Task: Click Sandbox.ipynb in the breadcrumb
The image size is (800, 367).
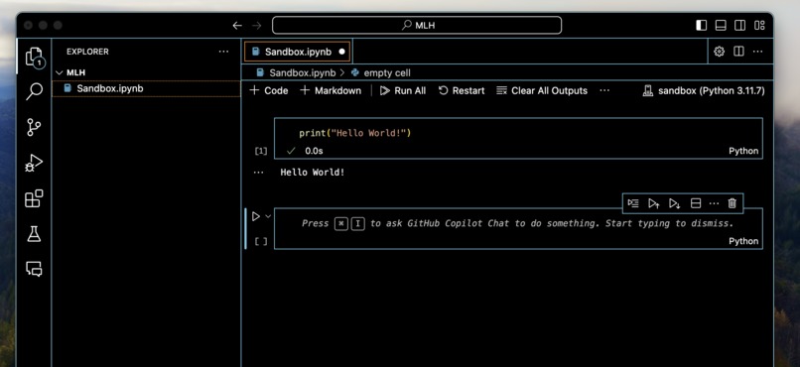Action: (302, 72)
